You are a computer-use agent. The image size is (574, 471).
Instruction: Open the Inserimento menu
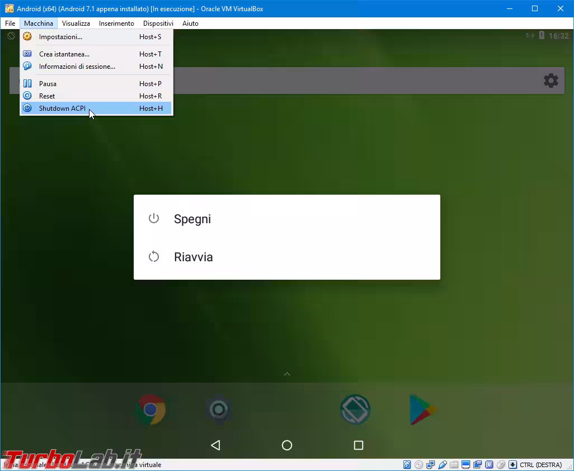pos(116,23)
